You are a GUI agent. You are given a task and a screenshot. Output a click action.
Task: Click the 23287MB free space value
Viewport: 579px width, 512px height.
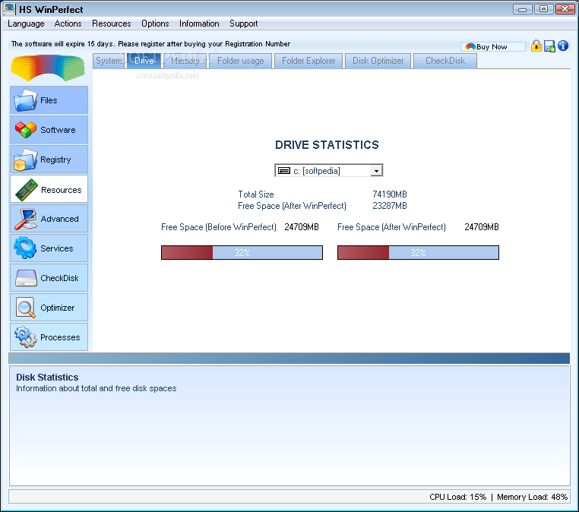[390, 206]
